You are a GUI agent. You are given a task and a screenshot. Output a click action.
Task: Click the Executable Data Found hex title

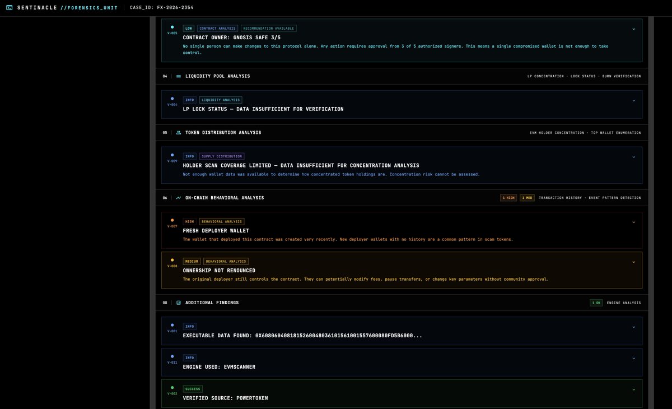(302, 336)
